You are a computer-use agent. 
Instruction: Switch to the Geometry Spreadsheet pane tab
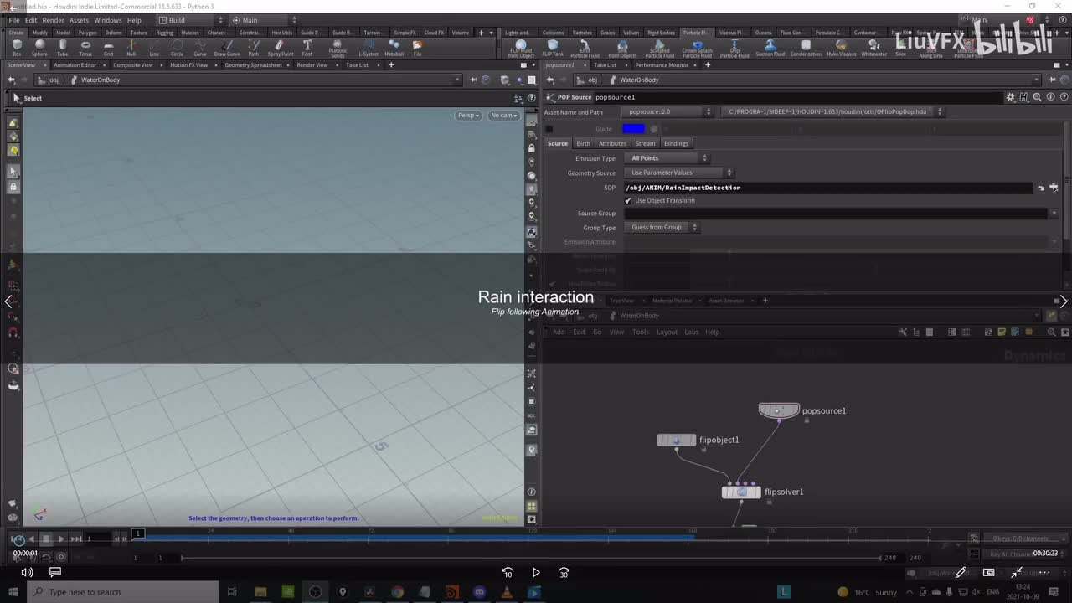(253, 64)
